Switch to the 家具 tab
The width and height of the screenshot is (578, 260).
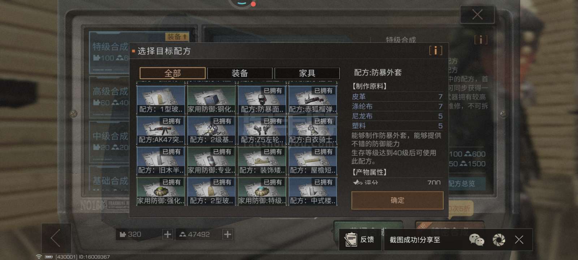307,73
